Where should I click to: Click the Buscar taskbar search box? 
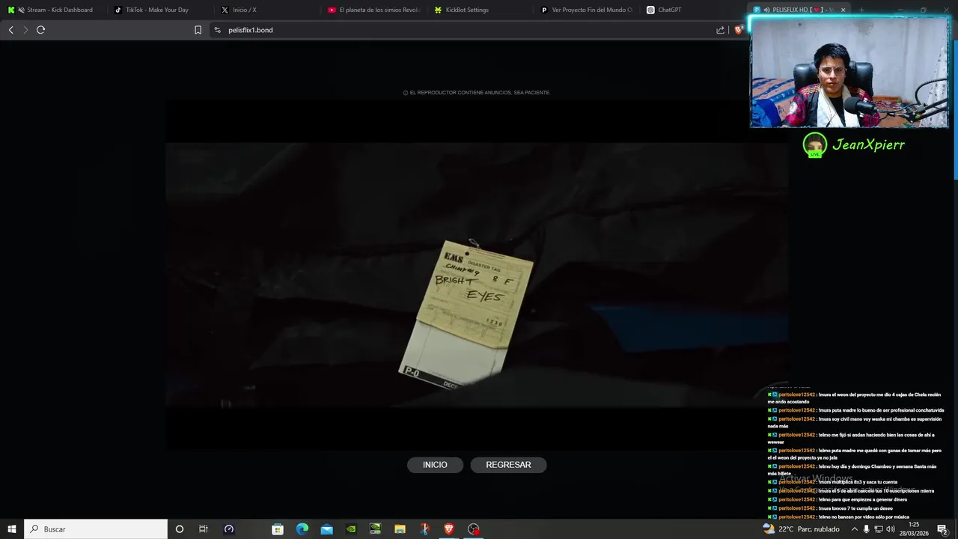coord(96,529)
